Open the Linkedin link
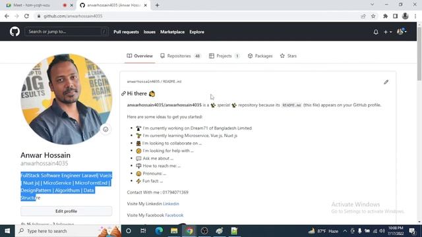 click(171, 203)
